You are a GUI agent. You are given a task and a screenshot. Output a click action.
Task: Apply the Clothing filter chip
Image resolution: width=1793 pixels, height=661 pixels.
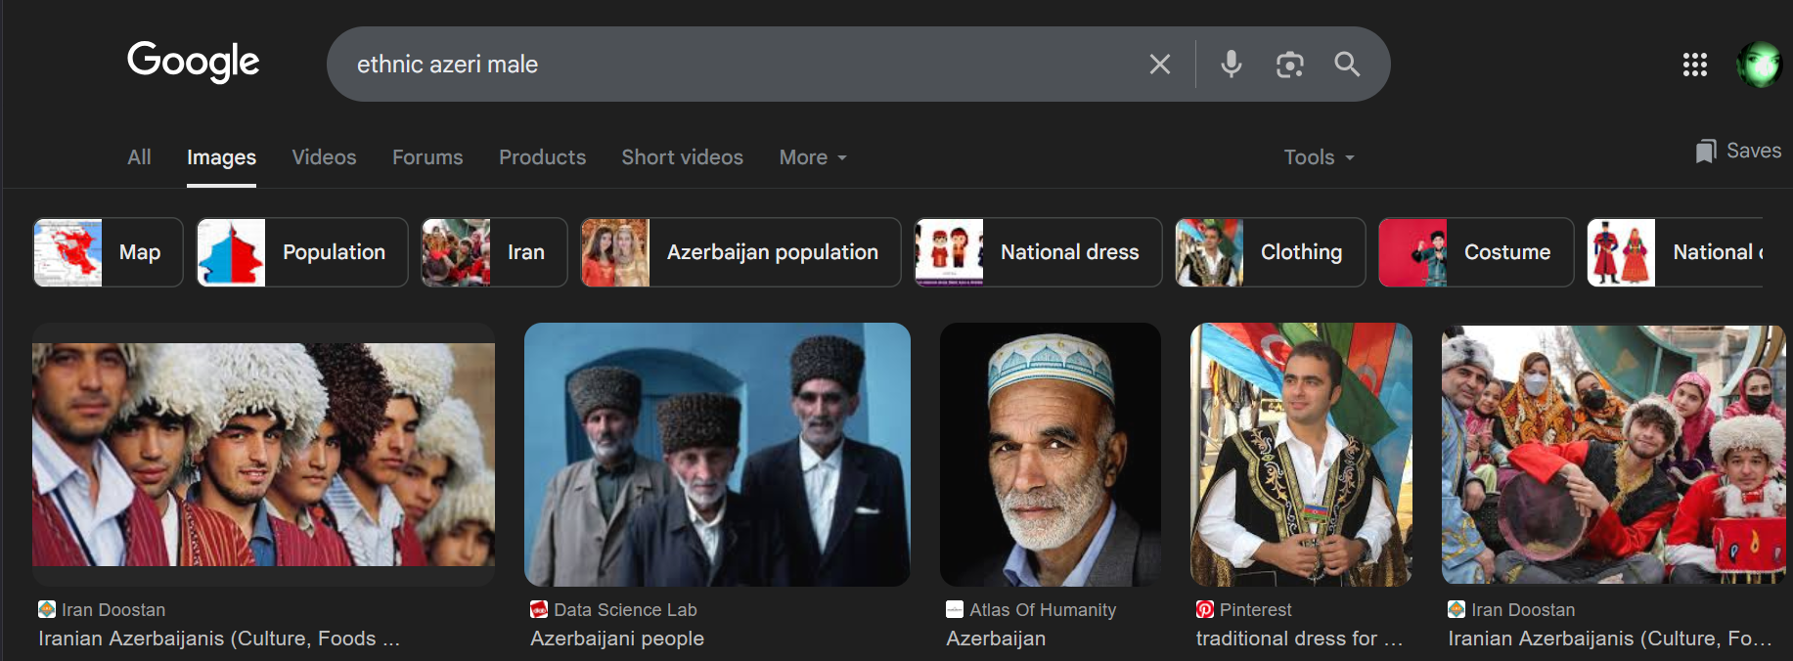pyautogui.click(x=1270, y=252)
